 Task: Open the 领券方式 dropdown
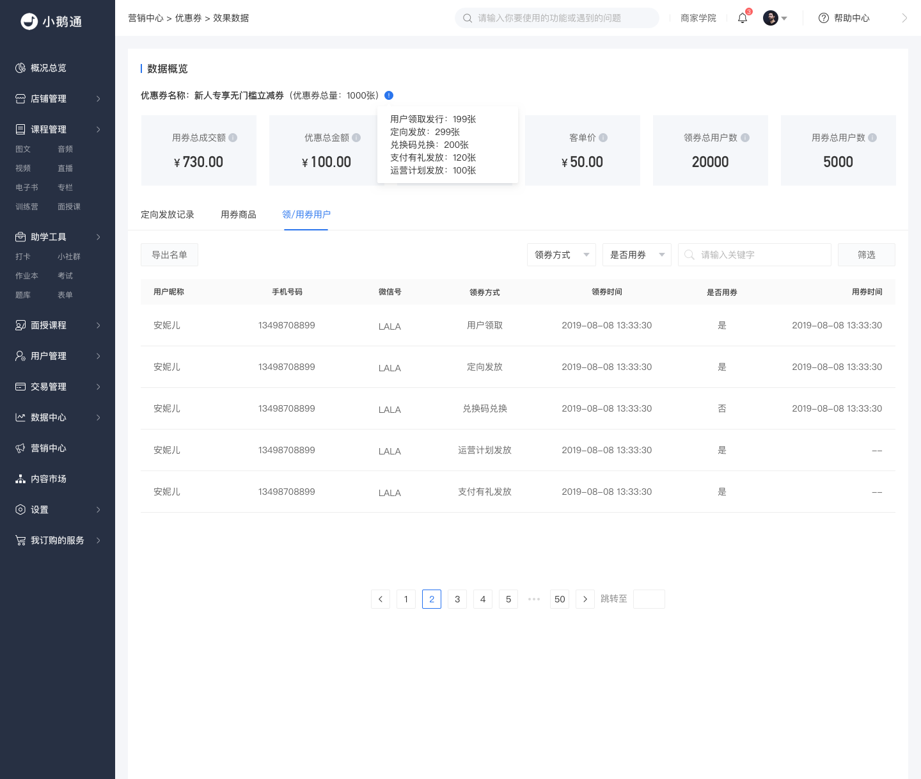(x=562, y=255)
